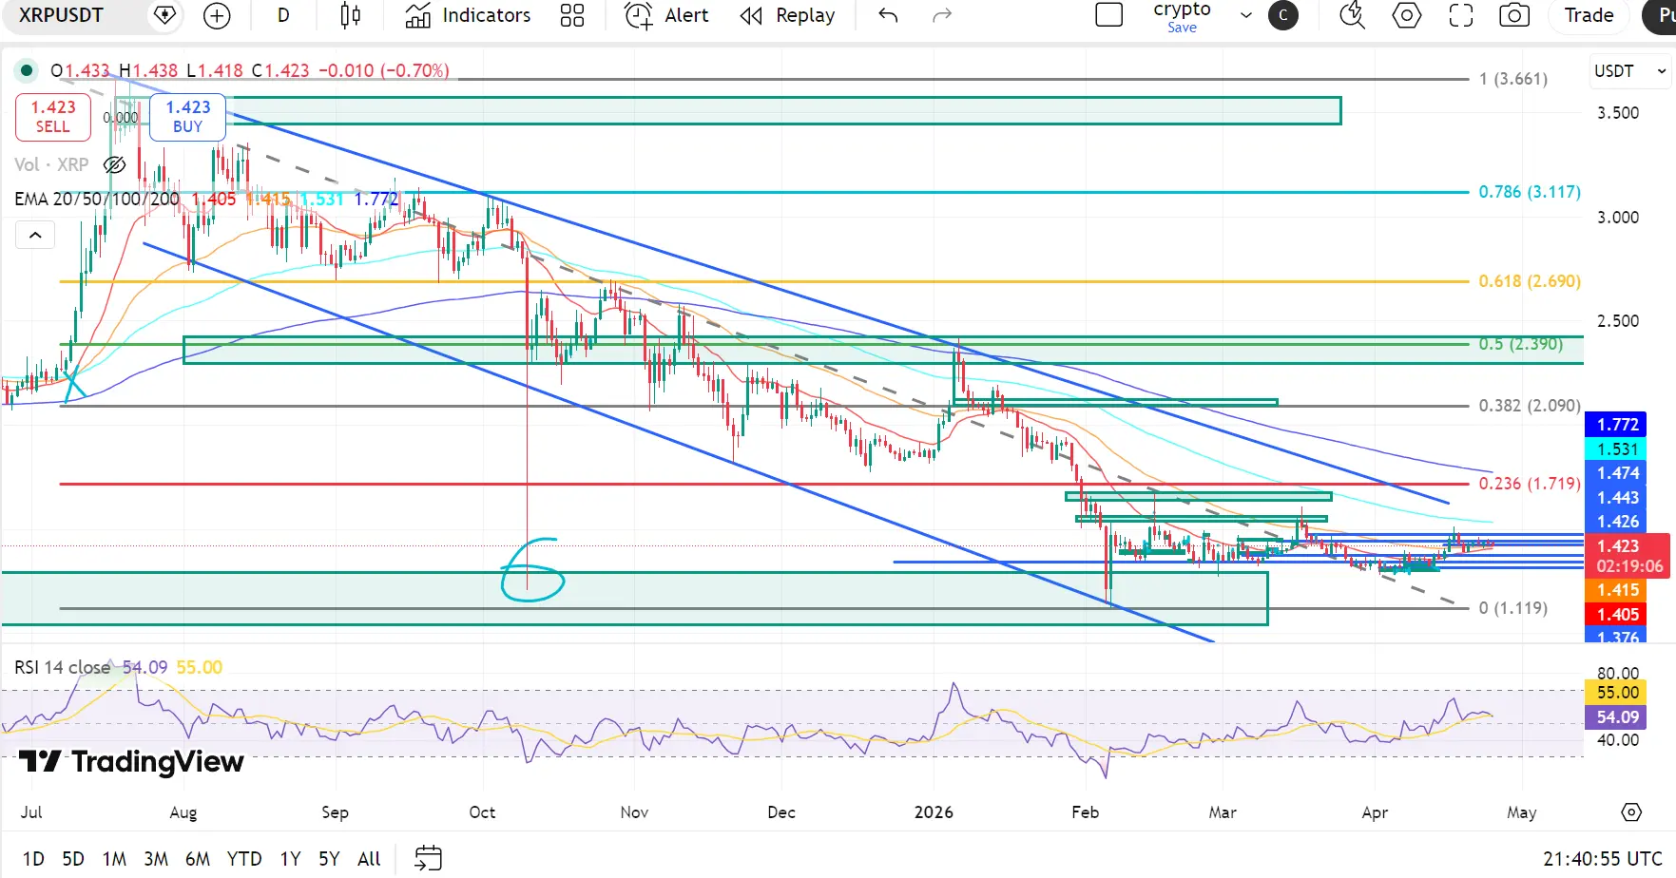The height and width of the screenshot is (878, 1676).
Task: Click the Oct label on time axis
Action: (x=482, y=812)
